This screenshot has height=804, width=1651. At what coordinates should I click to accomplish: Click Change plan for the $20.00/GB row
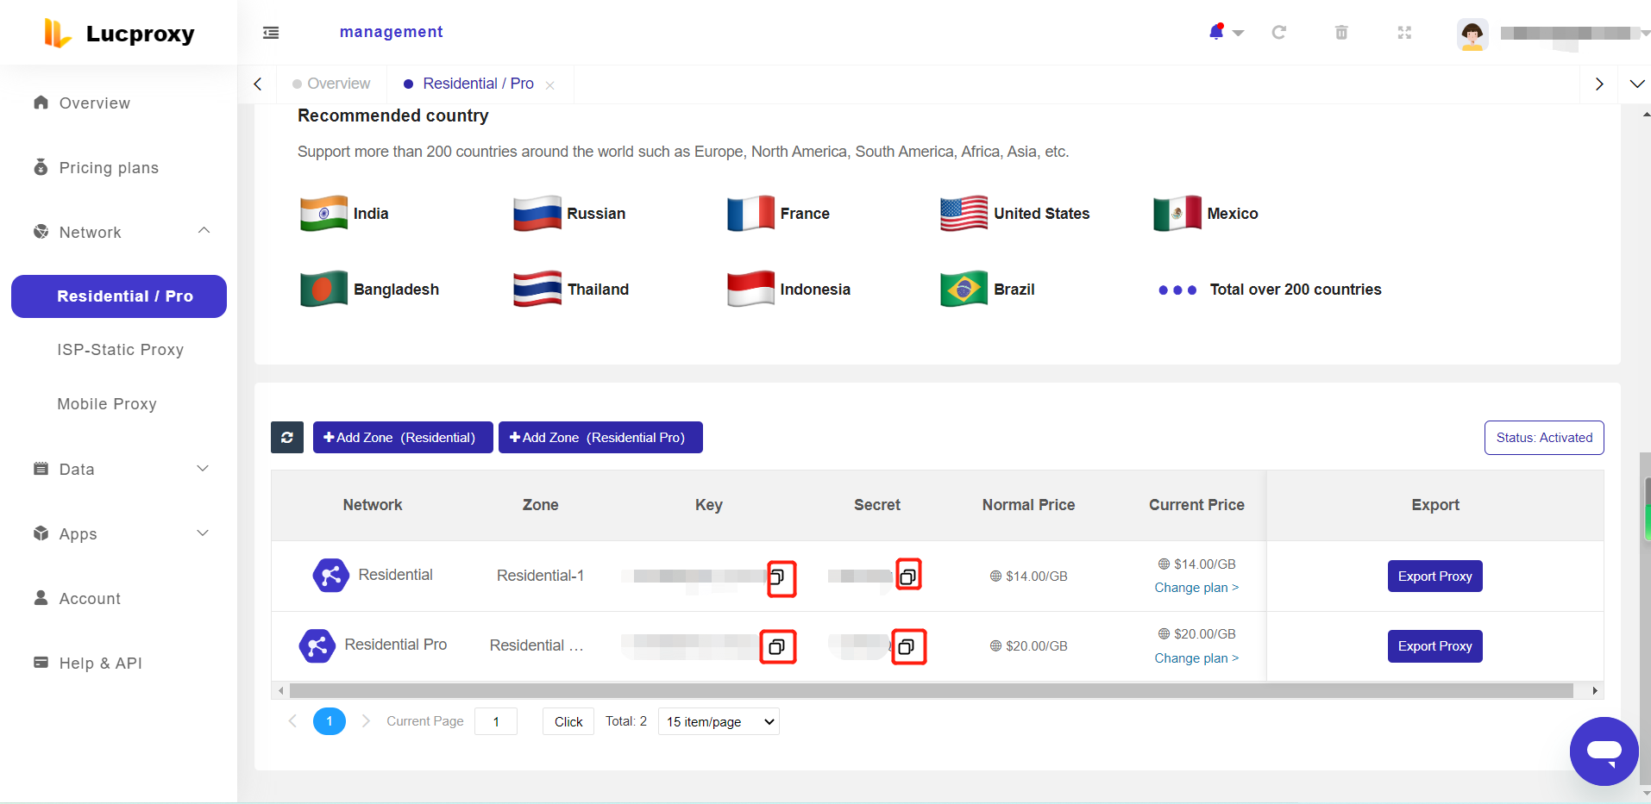coord(1196,658)
